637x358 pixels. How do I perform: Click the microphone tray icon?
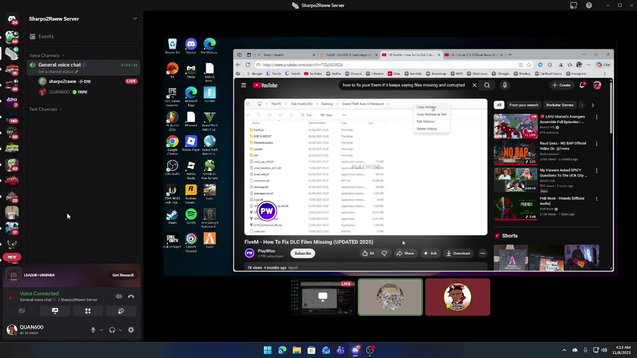(x=585, y=350)
